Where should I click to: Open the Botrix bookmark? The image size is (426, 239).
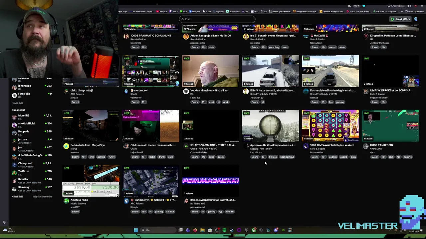pos(207,11)
